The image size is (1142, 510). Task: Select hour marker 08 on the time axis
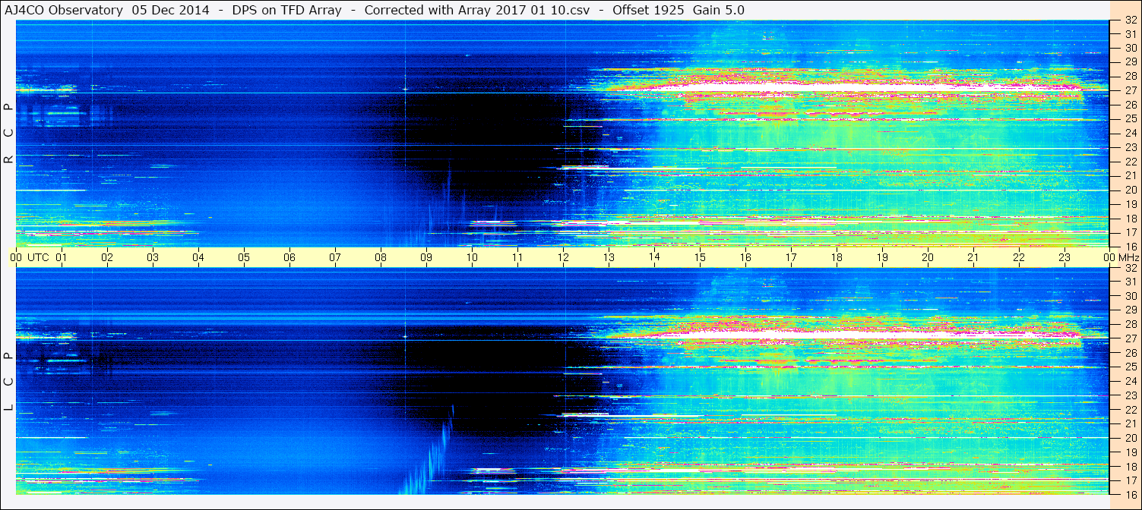point(381,257)
